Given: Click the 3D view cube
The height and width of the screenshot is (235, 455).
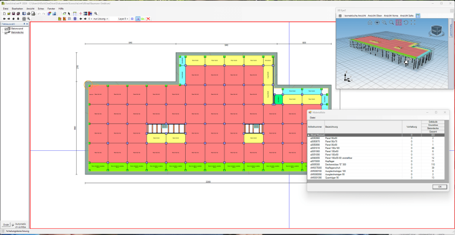Looking at the screenshot, I should click(x=437, y=30).
